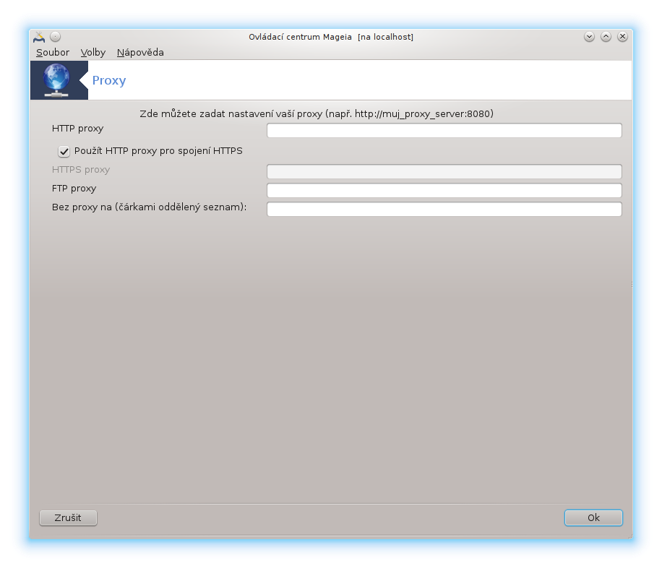Cancel with the Zrušit button

[68, 517]
